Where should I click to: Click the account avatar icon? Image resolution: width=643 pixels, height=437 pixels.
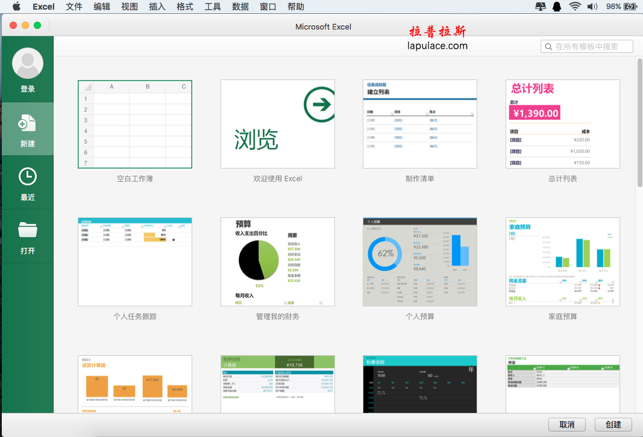[x=28, y=63]
